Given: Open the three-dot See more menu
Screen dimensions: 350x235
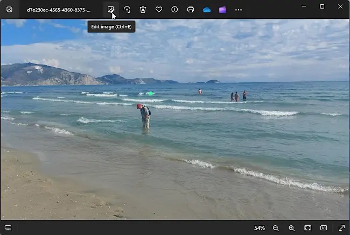Looking at the screenshot, I should pos(239,10).
